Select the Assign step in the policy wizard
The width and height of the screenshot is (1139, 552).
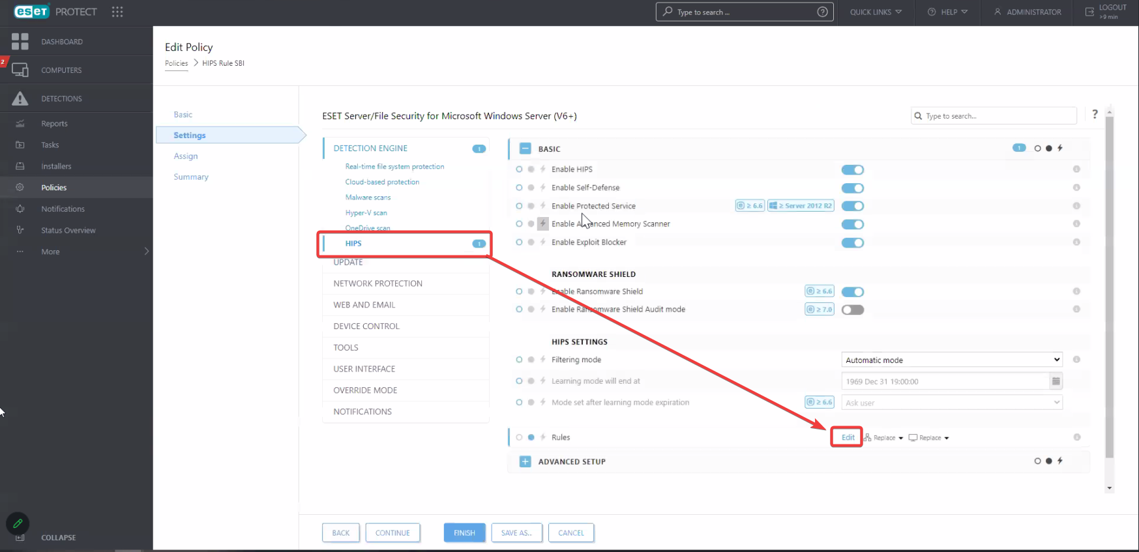click(x=186, y=156)
